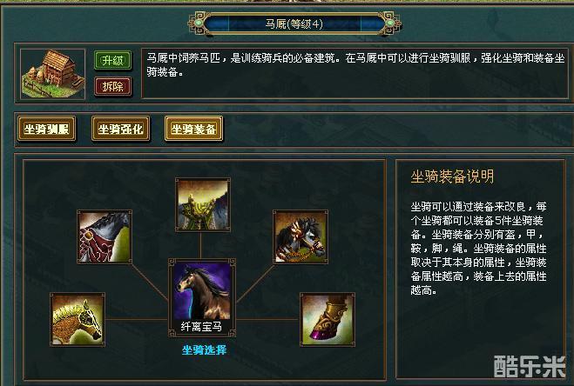This screenshot has height=386, width=574.
Task: Click the 酷乐米 watermark logo
Action: 530,366
